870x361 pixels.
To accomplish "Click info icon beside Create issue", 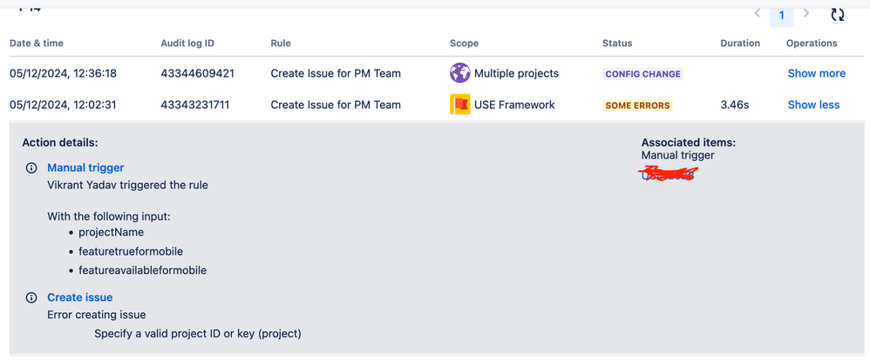I will coord(31,297).
